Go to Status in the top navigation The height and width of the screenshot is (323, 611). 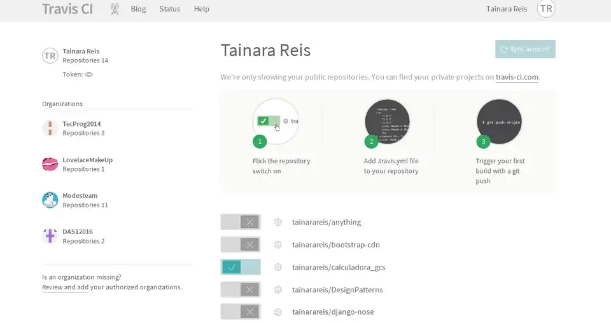(169, 9)
